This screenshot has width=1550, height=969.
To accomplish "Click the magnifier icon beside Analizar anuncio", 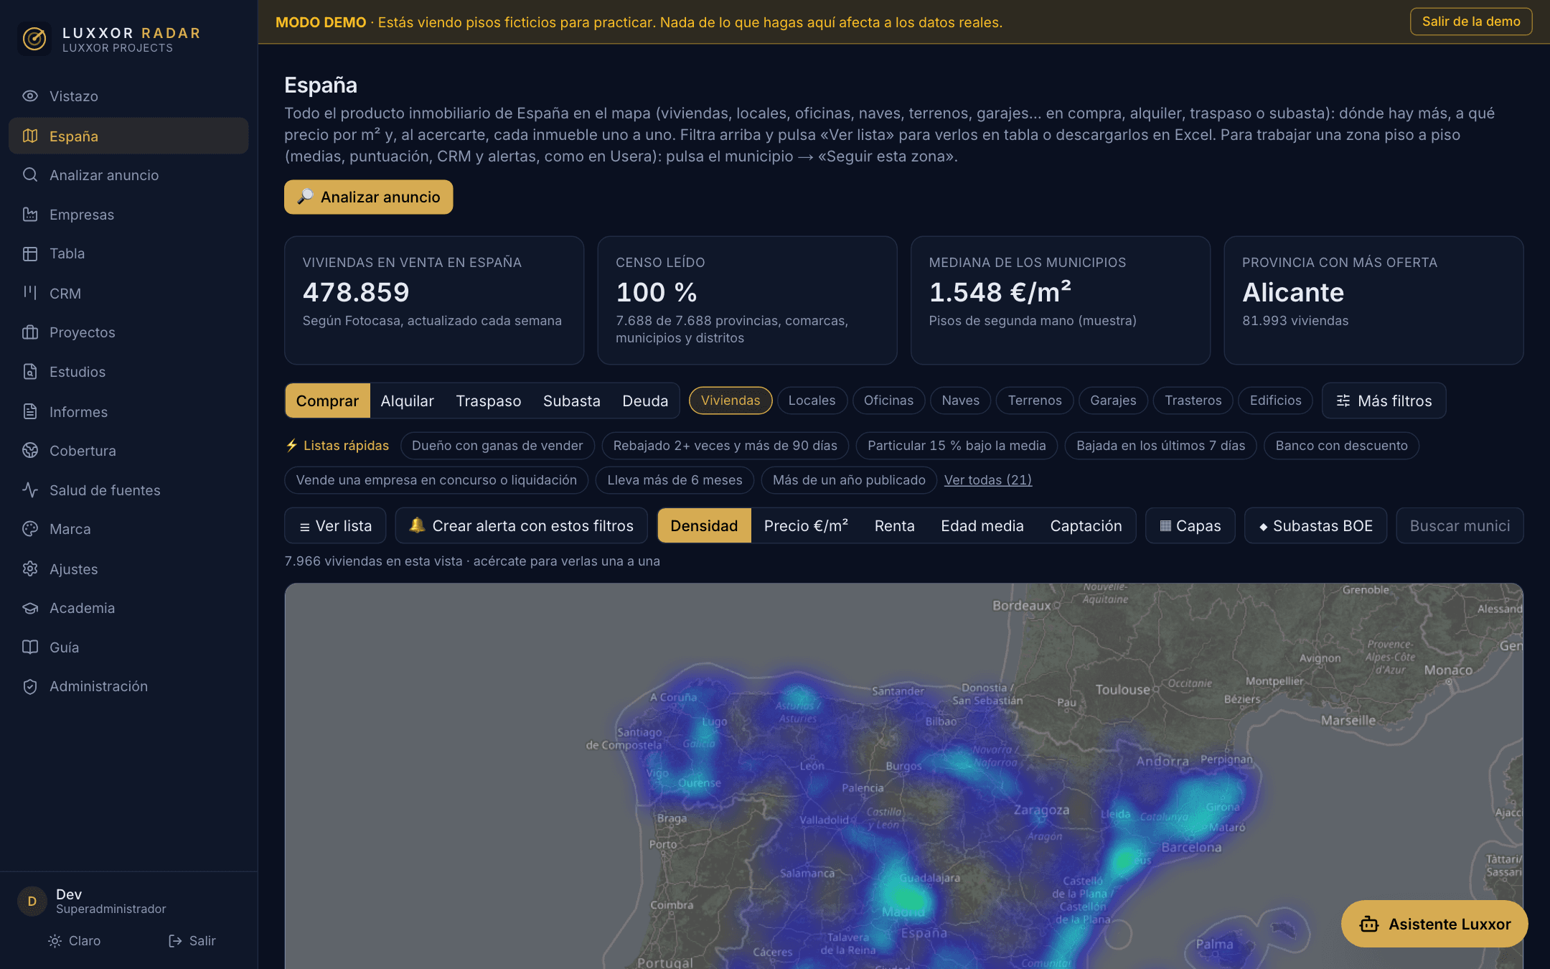I will 30,174.
